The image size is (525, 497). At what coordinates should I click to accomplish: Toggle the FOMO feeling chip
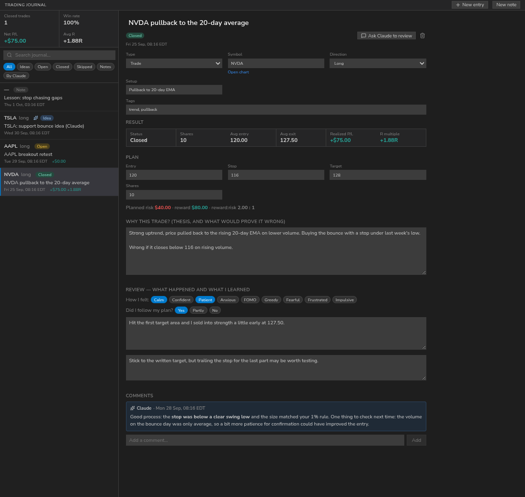click(250, 300)
